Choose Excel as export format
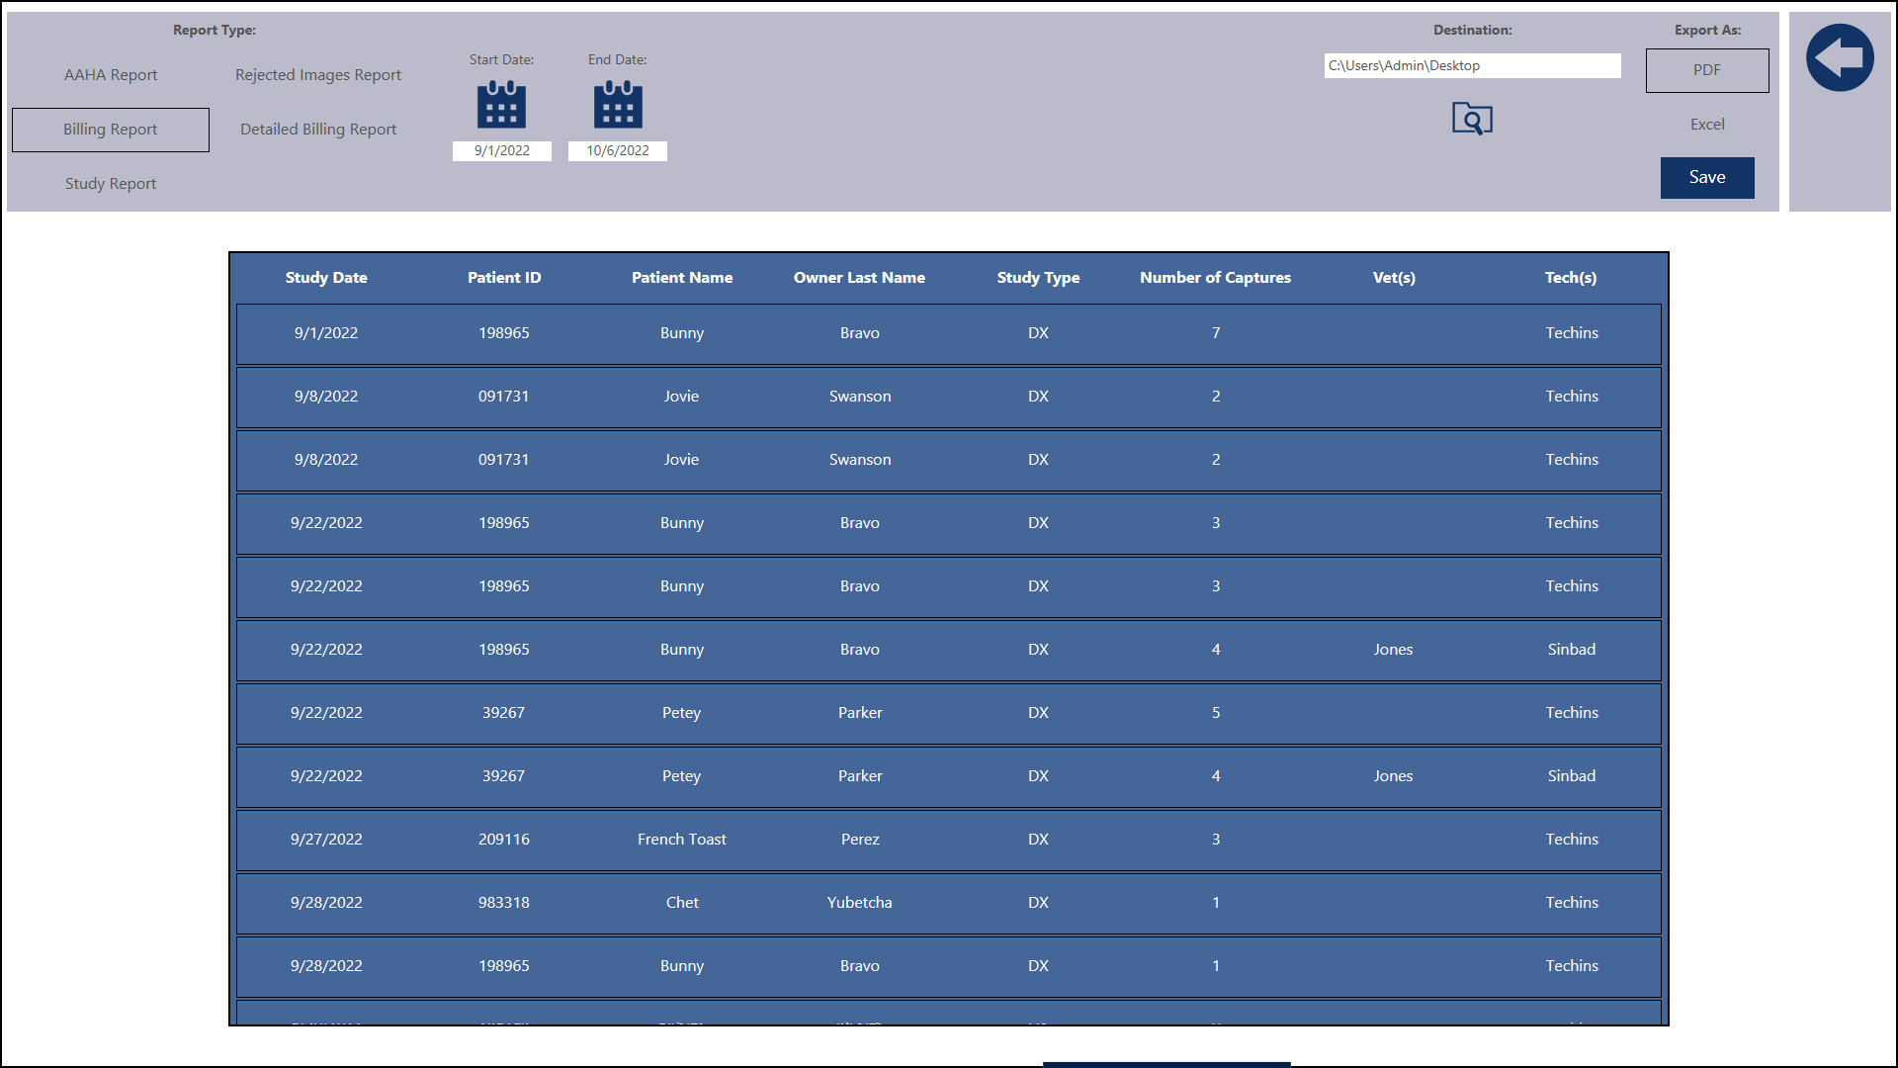 [1707, 125]
